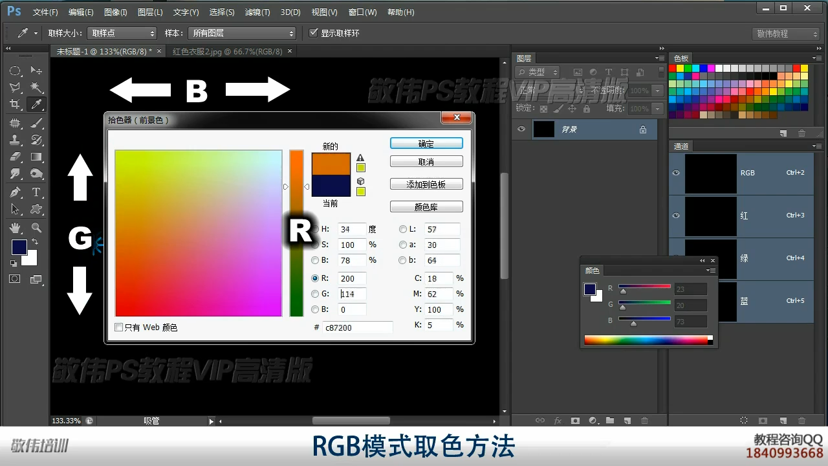Select the Eraser tool

click(15, 157)
